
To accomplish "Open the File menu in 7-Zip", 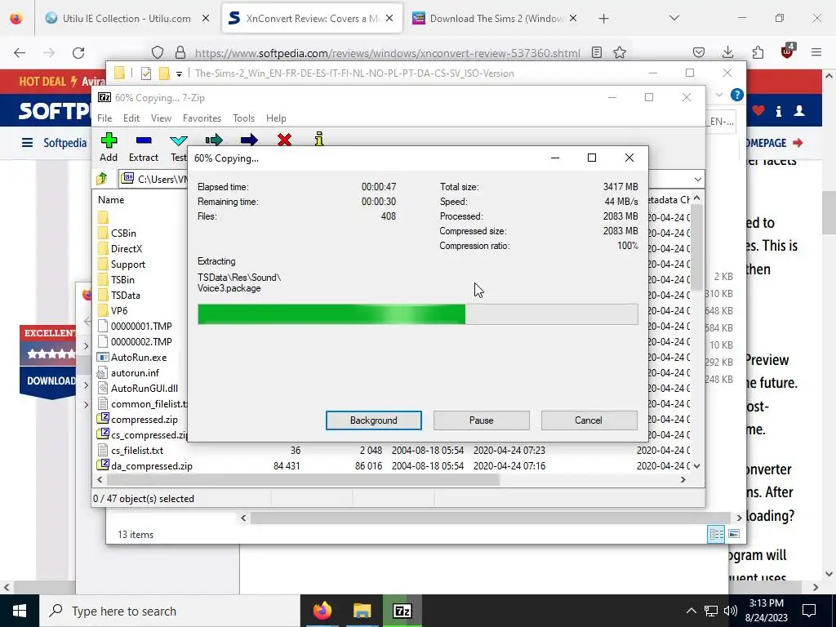I will click(x=104, y=118).
